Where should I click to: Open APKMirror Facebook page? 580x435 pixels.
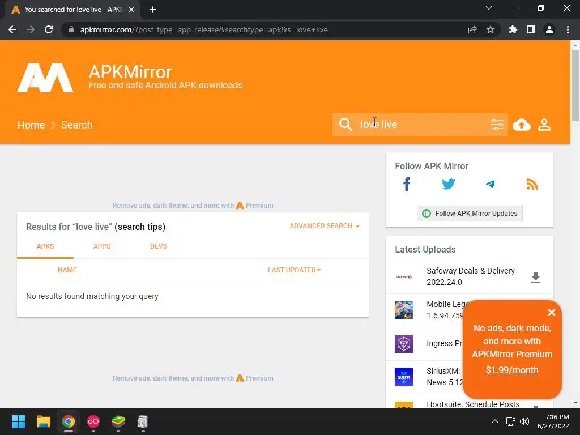point(407,184)
